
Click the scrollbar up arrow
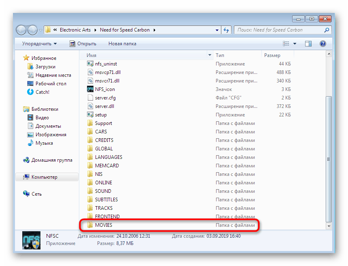(x=329, y=54)
